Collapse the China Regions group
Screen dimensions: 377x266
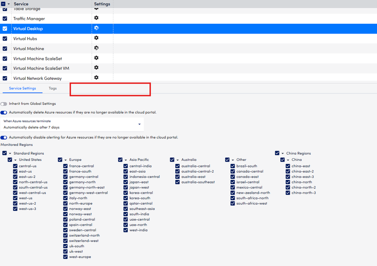click(283, 153)
